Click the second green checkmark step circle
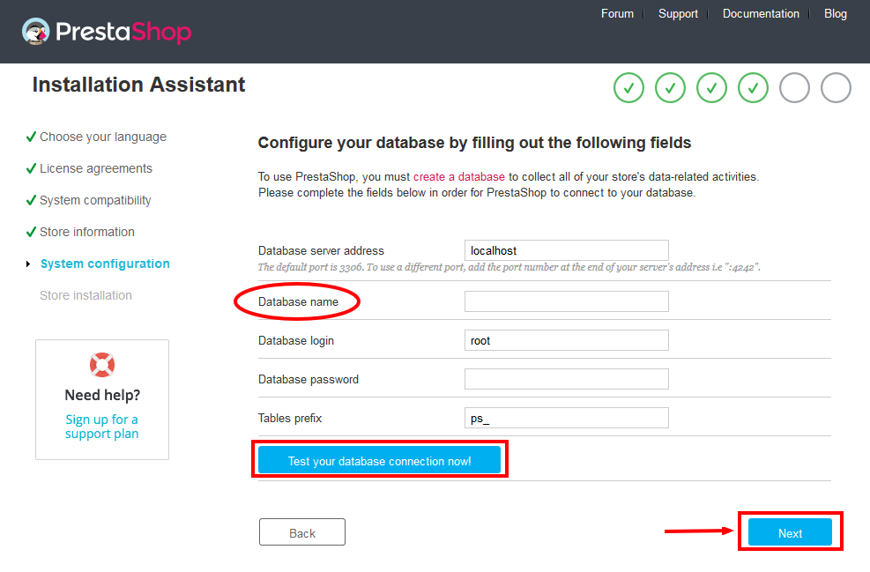The width and height of the screenshot is (870, 572). tap(670, 87)
